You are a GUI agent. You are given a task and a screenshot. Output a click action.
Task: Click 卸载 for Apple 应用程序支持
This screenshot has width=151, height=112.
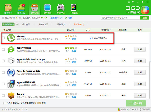tap(140, 84)
